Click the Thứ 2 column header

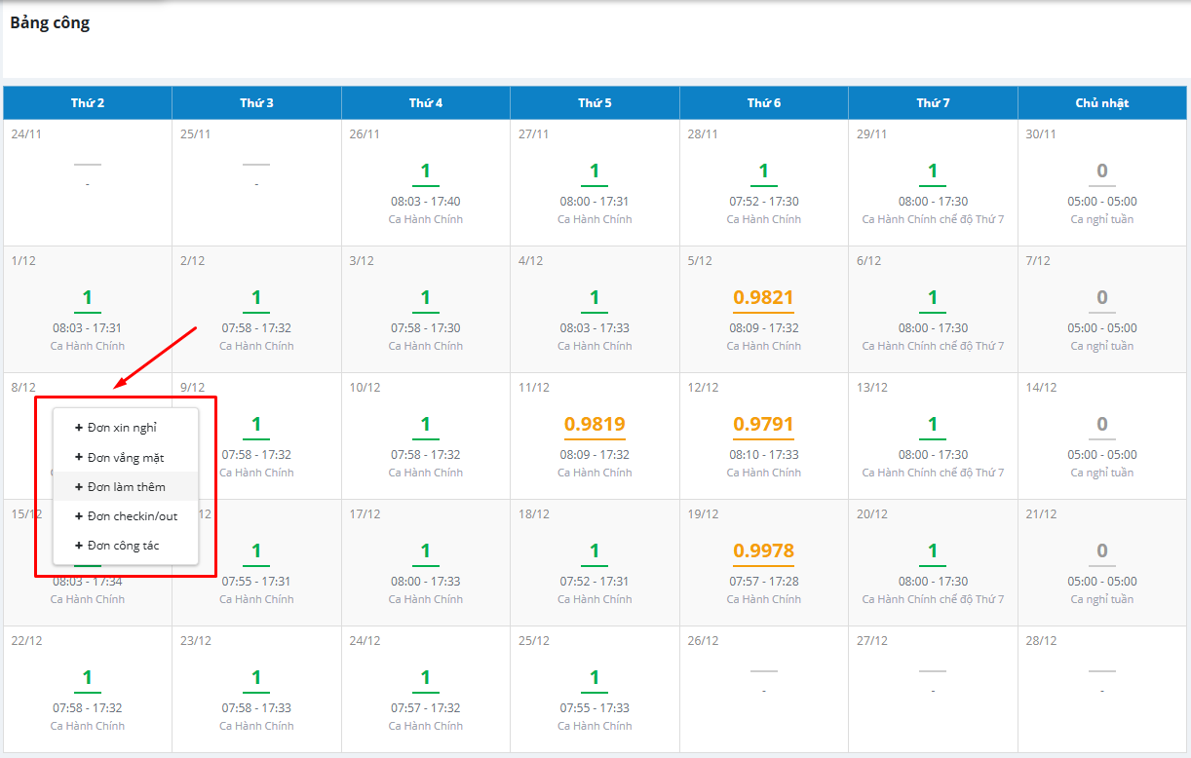[x=88, y=103]
